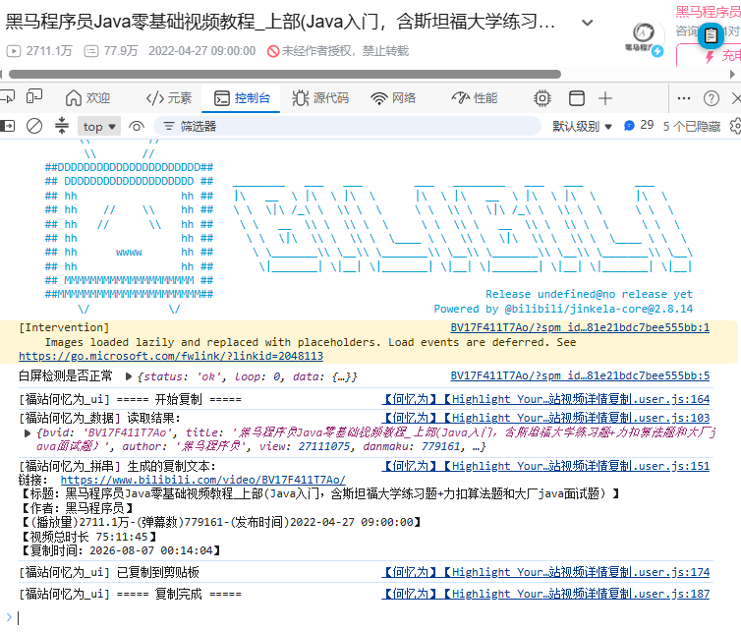Open the user.js:174 source link
741x632 pixels.
pos(545,572)
